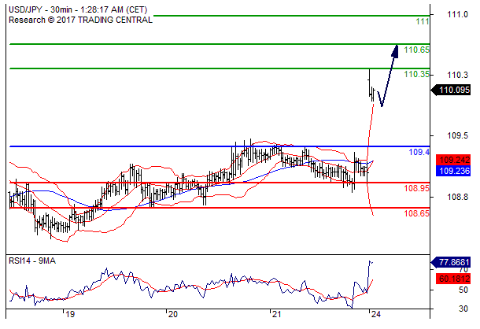The image size is (480, 329).
Task: Click date 20 on the time axis
Action: click(x=173, y=314)
